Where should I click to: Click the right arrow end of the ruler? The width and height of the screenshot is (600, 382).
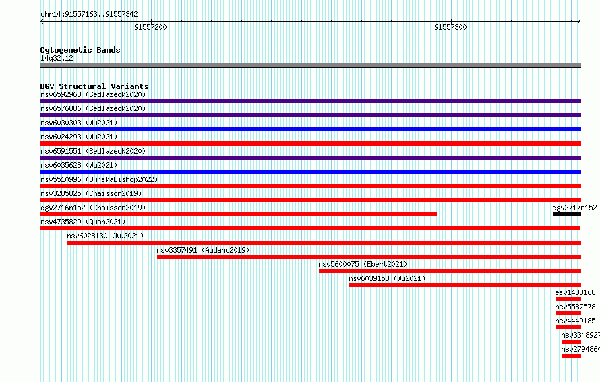click(578, 21)
